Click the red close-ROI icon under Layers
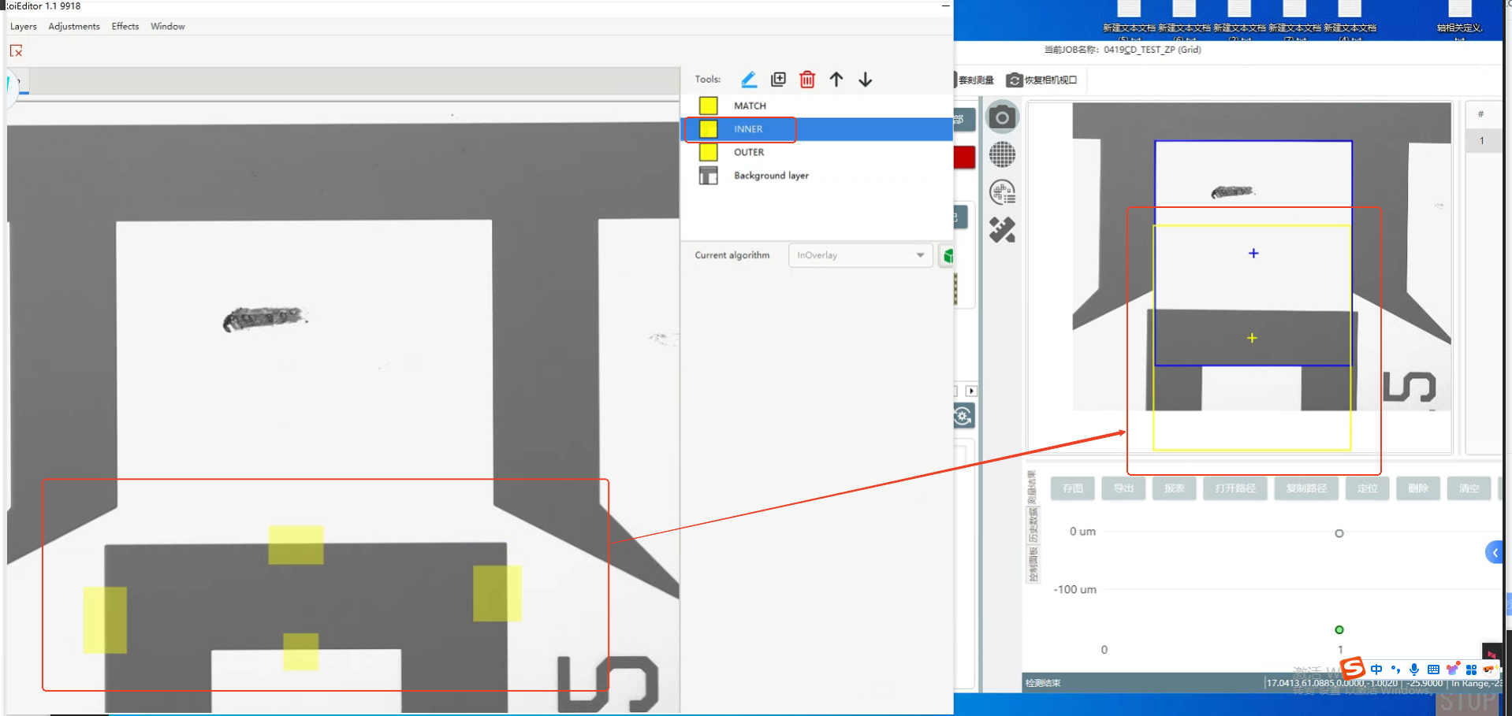This screenshot has height=716, width=1512. tap(16, 51)
